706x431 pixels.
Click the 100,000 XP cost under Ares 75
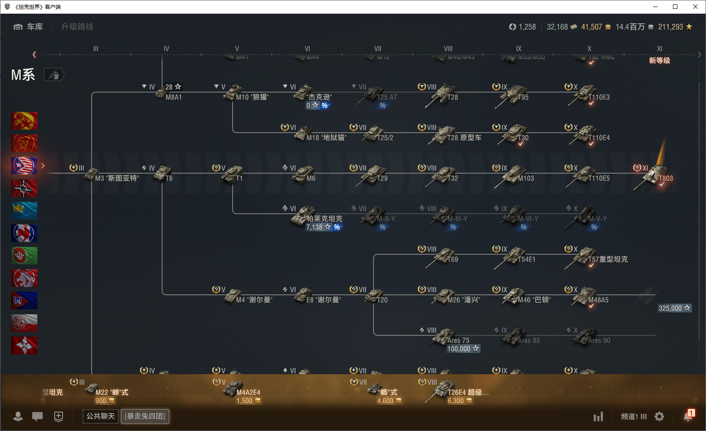(x=463, y=349)
